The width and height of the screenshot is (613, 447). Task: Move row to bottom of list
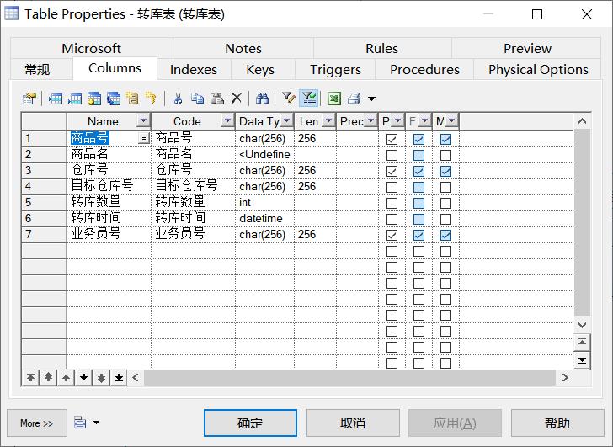tap(120, 377)
